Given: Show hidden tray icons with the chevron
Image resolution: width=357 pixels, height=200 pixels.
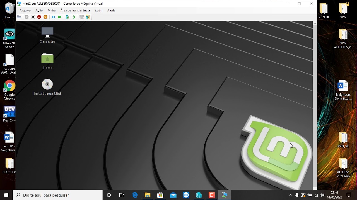Looking at the screenshot, I should (x=291, y=195).
